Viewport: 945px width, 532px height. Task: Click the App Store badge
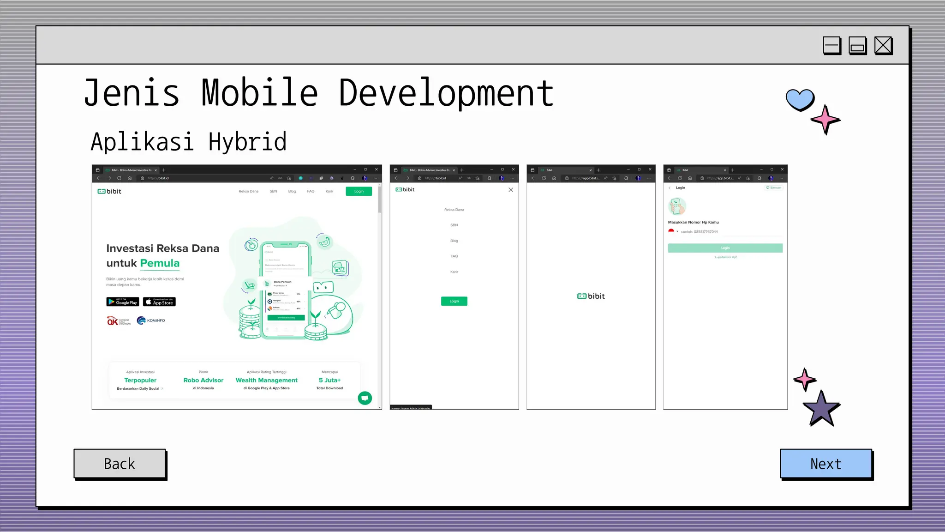pos(159,302)
